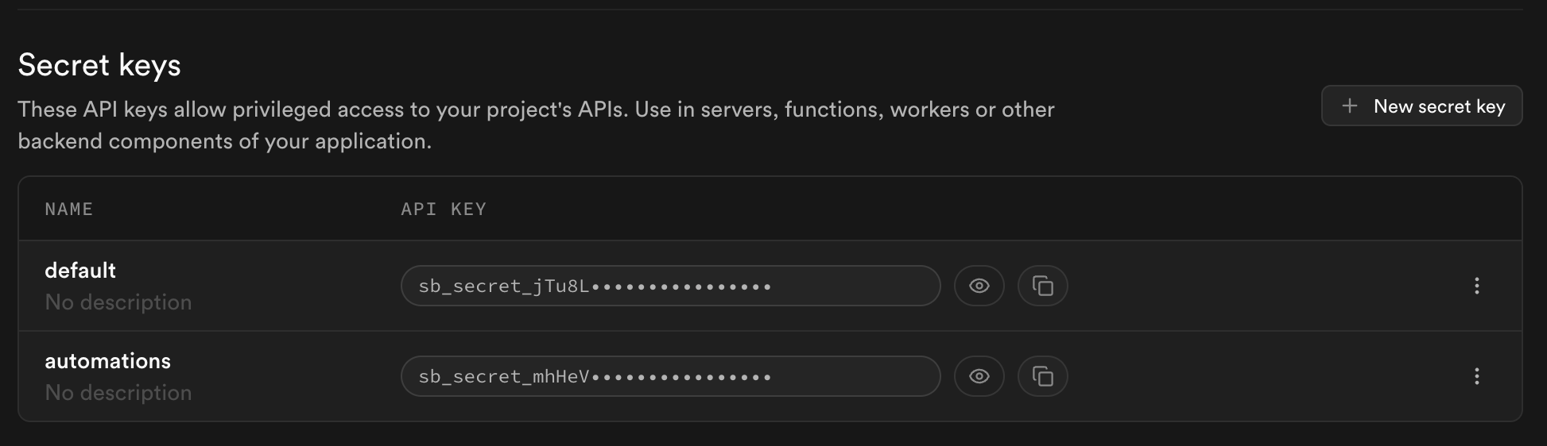Copy the default secret key
This screenshot has height=446, width=1547.
pyautogui.click(x=1042, y=286)
